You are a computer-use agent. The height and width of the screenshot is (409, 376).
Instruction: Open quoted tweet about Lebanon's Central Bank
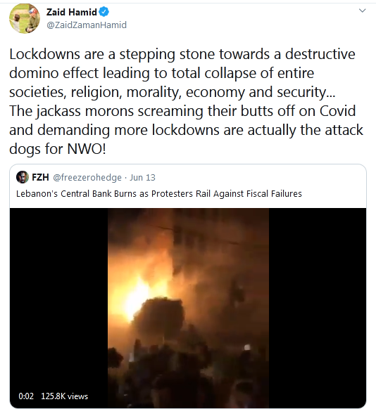click(x=159, y=194)
